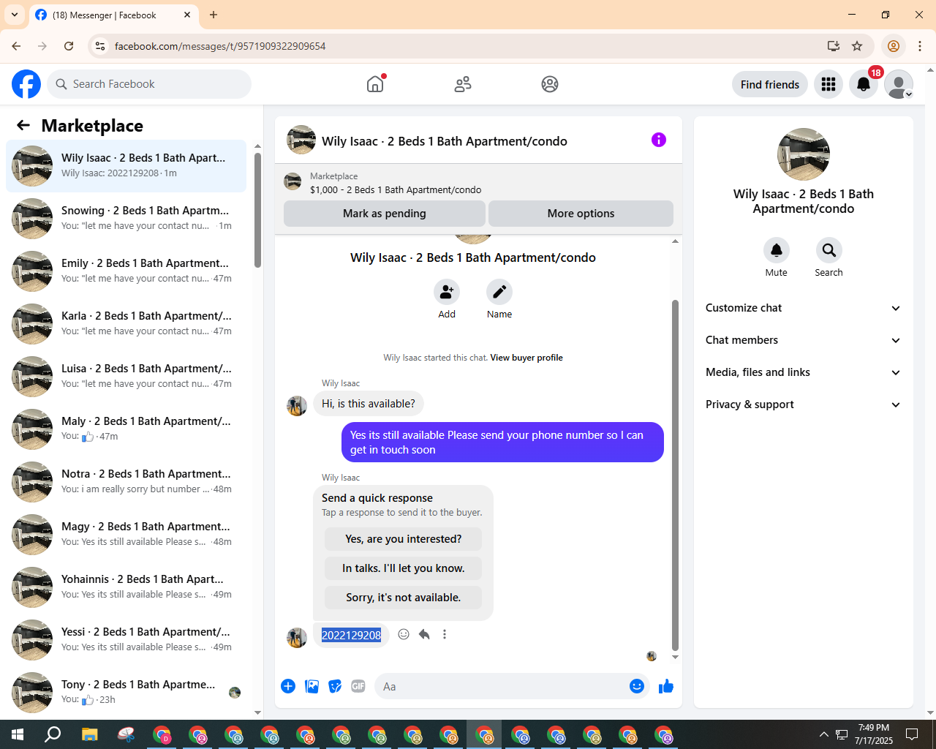Open the emoji picker in message box
The width and height of the screenshot is (936, 749).
(637, 686)
